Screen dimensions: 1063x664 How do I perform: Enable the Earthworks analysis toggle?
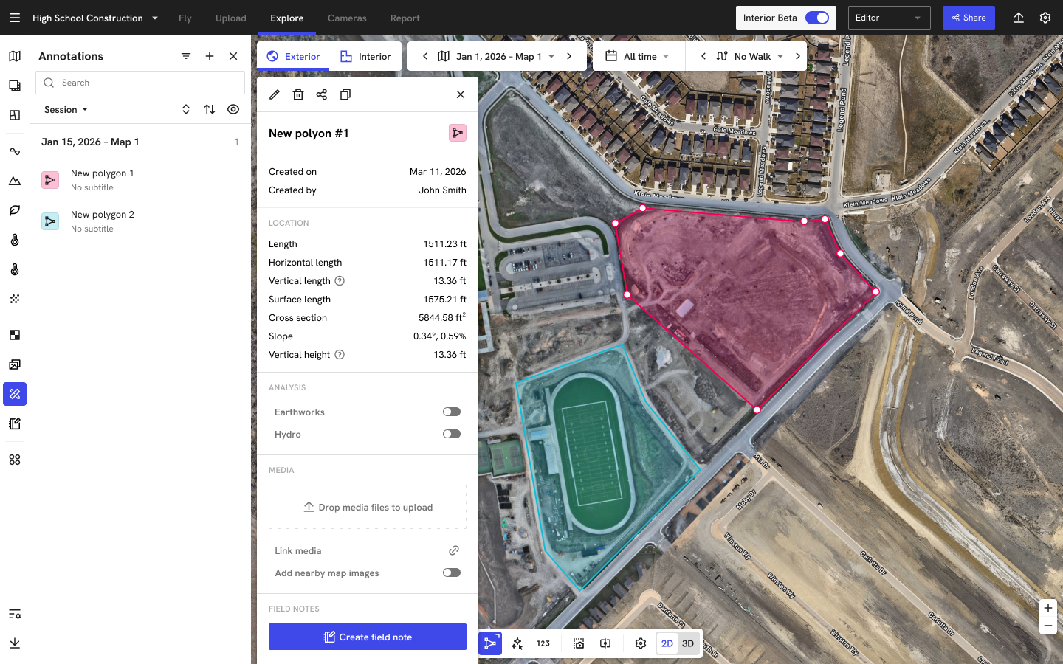coord(451,412)
